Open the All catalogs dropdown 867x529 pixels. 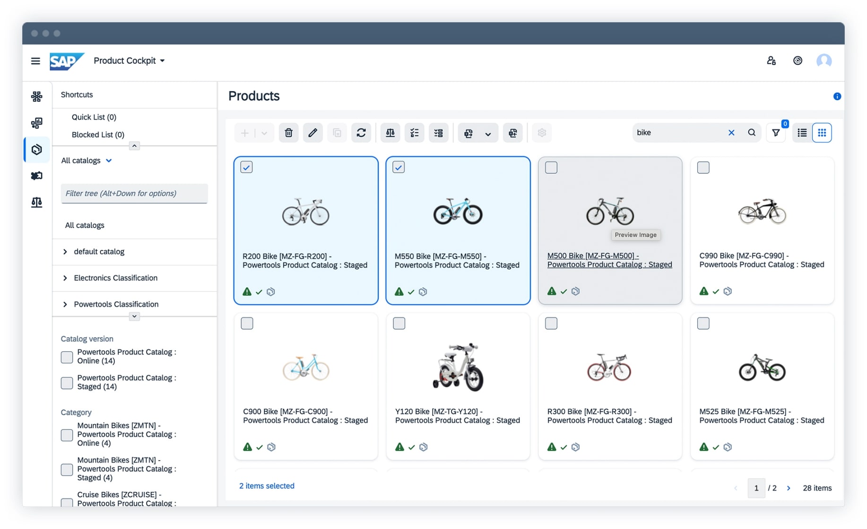[x=87, y=161]
